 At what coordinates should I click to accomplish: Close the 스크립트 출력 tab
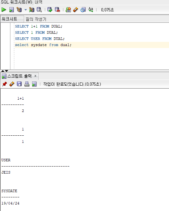pos(35,76)
